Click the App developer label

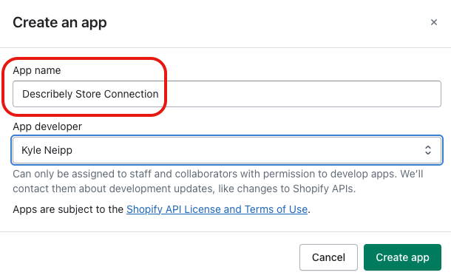47,126
